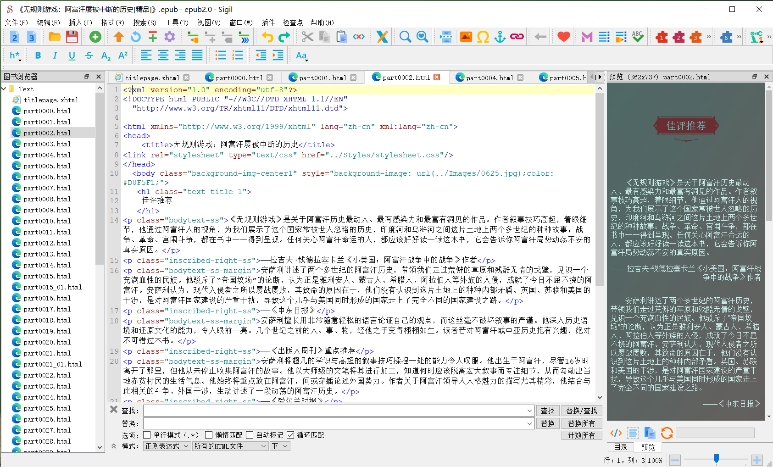Image resolution: width=773 pixels, height=467 pixels.
Task: Switch to the part0004.html tab
Action: (x=489, y=77)
